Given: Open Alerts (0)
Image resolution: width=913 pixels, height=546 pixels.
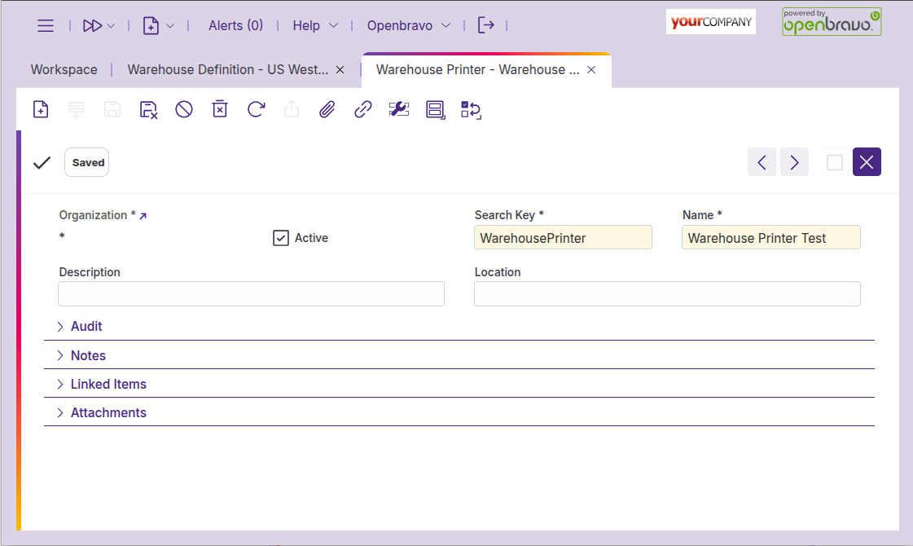Looking at the screenshot, I should coord(235,25).
